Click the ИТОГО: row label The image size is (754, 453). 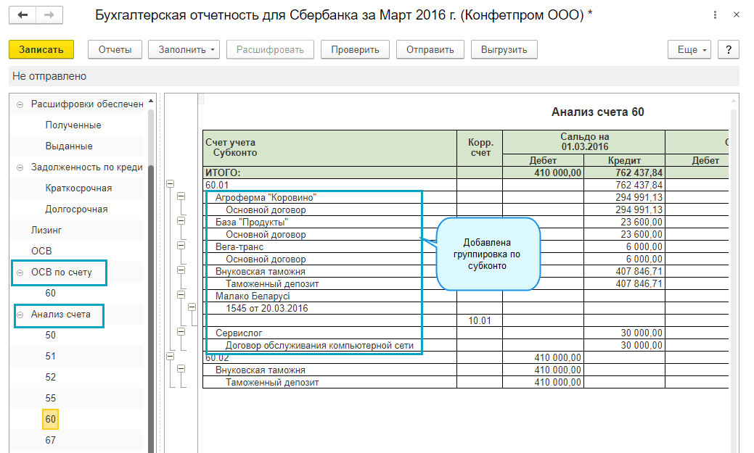tap(223, 173)
